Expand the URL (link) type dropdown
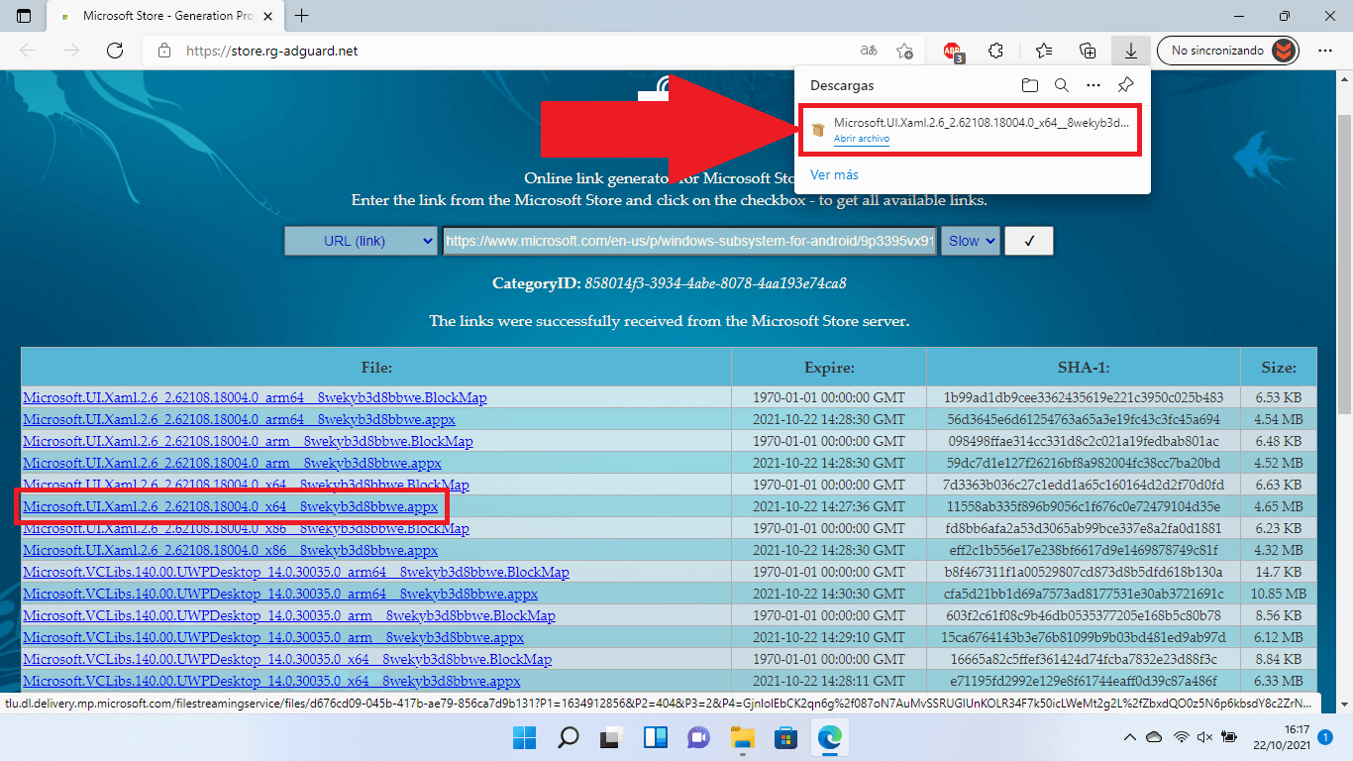This screenshot has width=1353, height=761. 361,241
